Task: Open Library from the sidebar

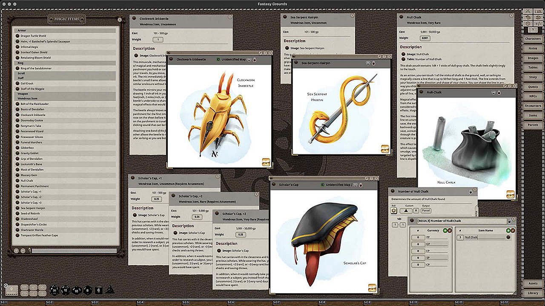Action: (533, 293)
